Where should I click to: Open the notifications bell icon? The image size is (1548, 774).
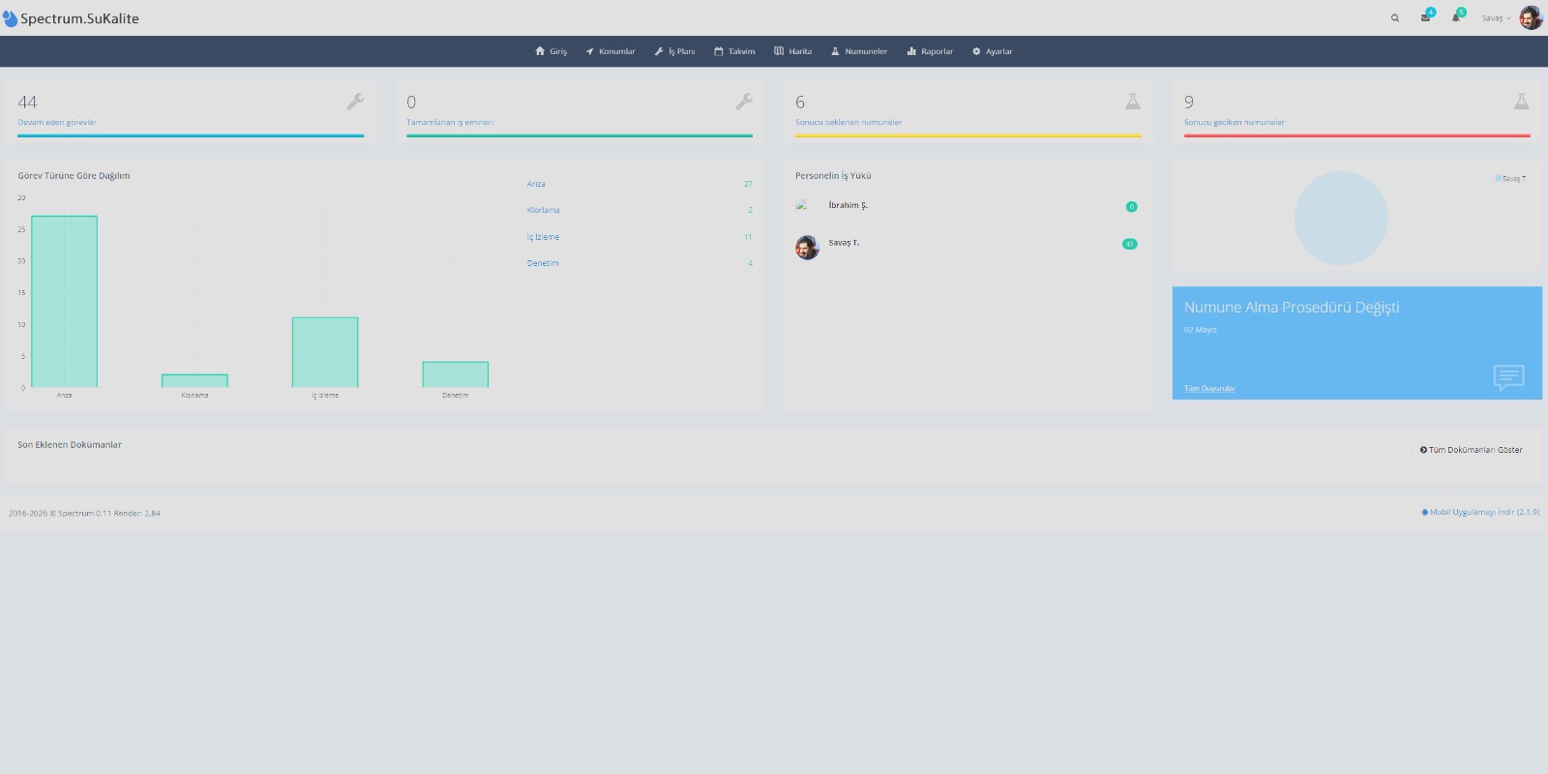pyautogui.click(x=1455, y=17)
